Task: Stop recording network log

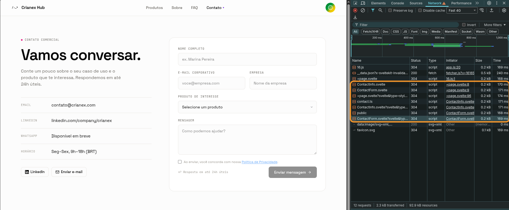Action: (x=355, y=10)
